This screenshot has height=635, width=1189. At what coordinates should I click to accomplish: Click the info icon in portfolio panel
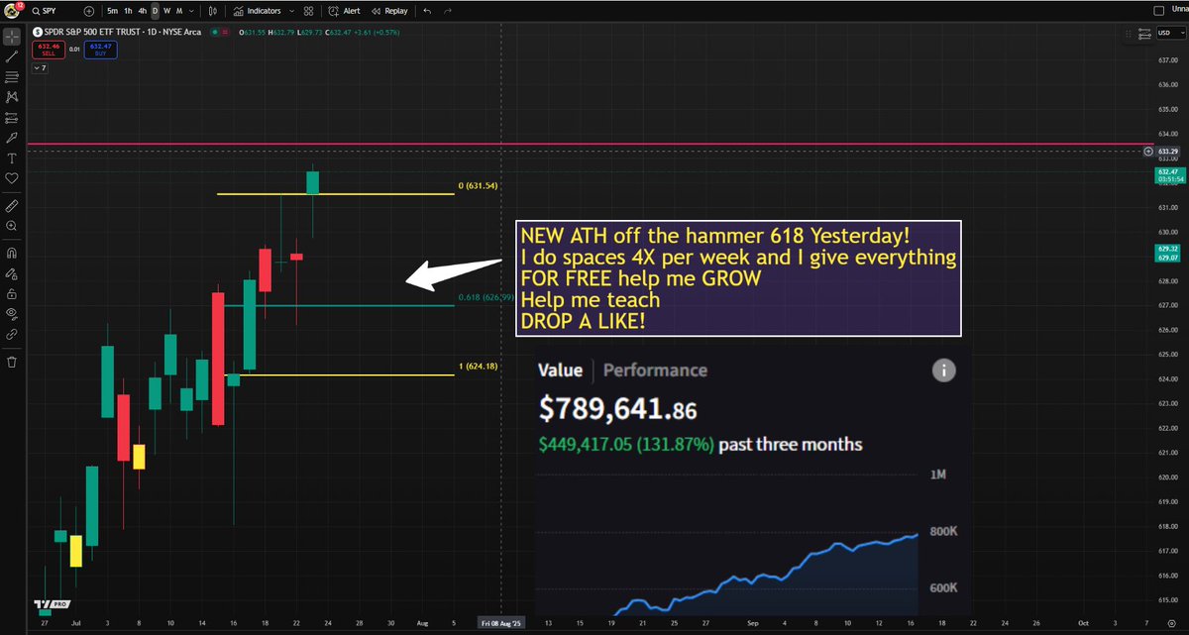pos(944,370)
